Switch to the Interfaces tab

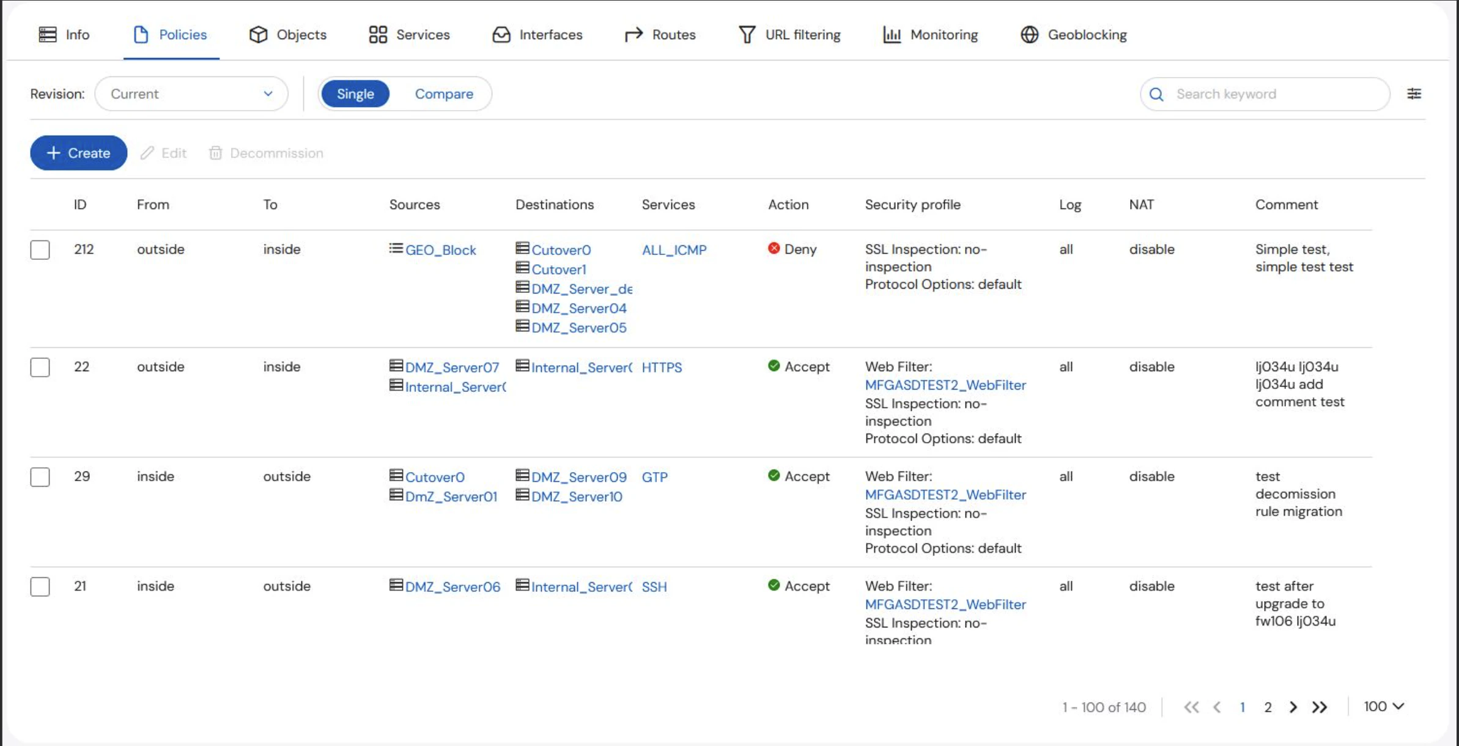coord(537,35)
